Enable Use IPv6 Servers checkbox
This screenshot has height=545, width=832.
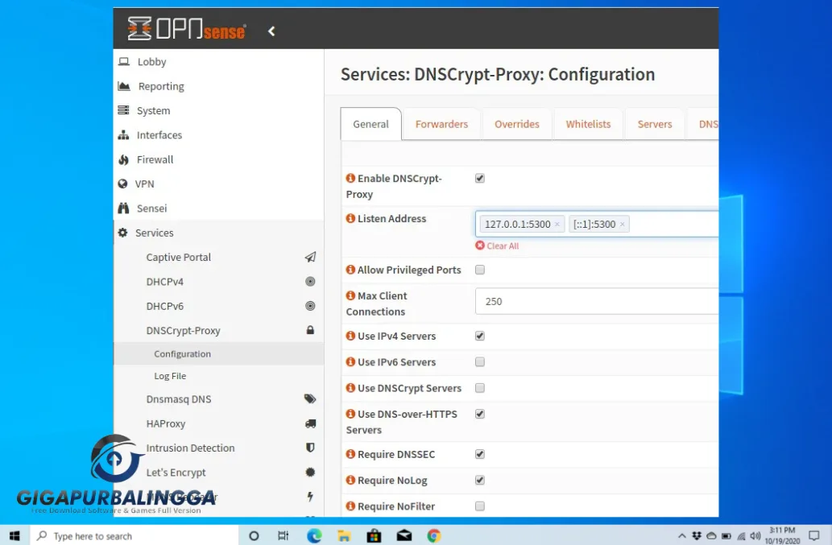click(x=480, y=362)
